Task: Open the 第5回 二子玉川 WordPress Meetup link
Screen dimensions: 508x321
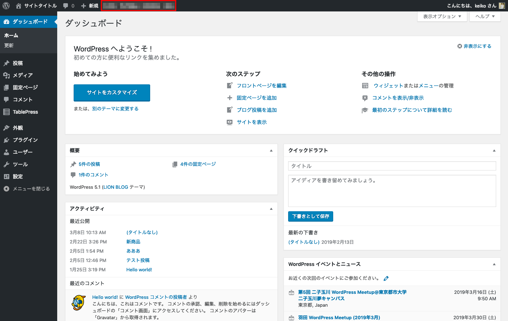Action: (x=352, y=295)
